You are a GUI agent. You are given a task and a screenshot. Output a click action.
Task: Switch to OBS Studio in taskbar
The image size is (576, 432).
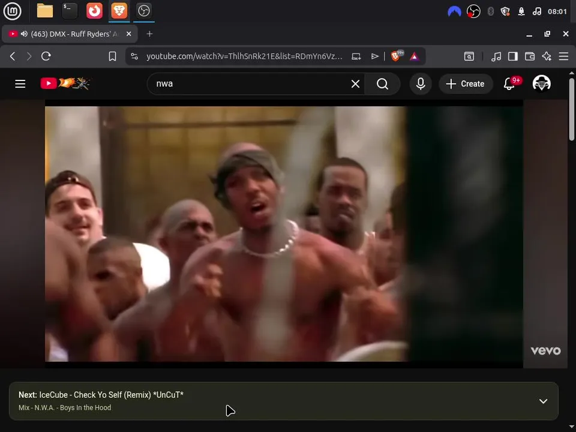click(x=143, y=11)
